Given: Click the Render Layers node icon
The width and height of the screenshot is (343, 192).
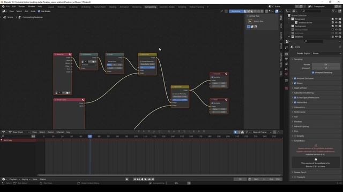Looking at the screenshot, I should click(83, 100).
